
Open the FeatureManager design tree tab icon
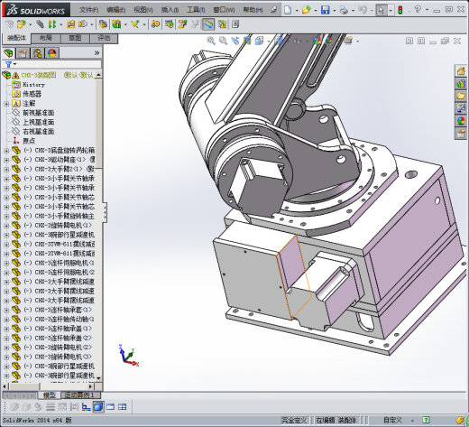pyautogui.click(x=9, y=53)
